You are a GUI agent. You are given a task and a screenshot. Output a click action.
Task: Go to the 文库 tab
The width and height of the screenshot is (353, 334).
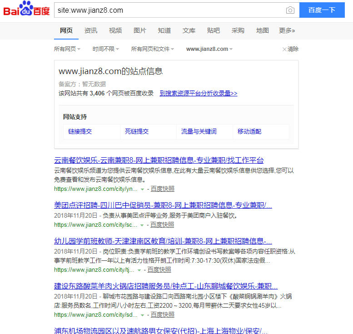coord(189,30)
